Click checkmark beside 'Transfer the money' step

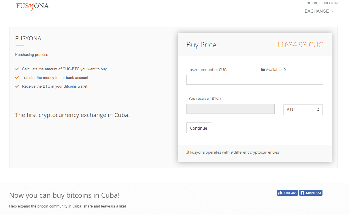pos(17,78)
